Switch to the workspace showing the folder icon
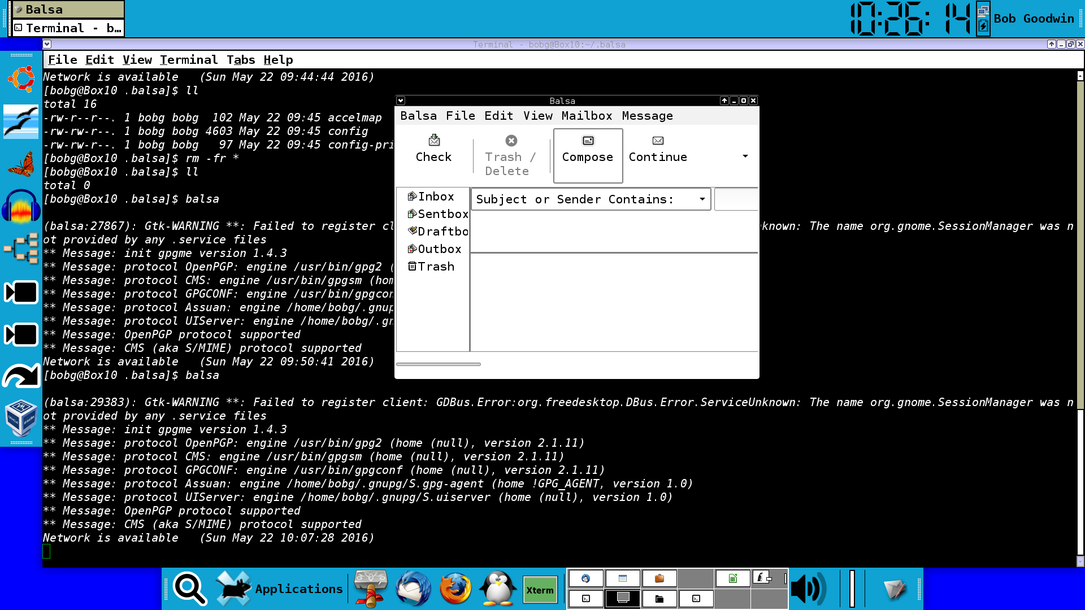 pyautogui.click(x=659, y=599)
